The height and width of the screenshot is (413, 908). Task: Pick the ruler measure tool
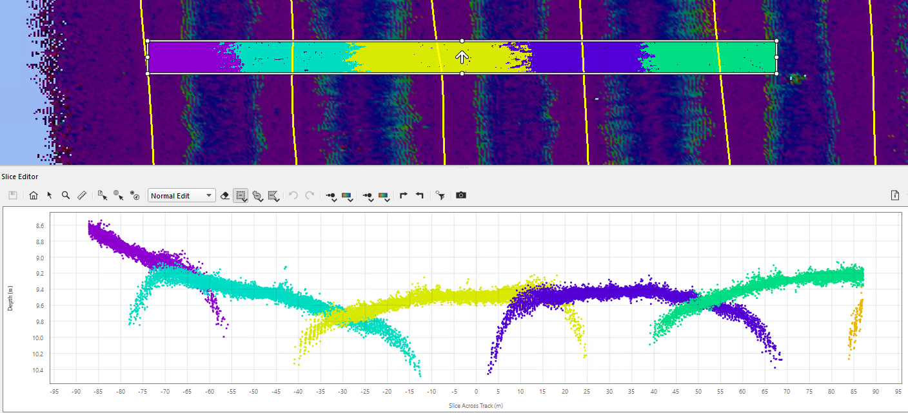point(82,195)
